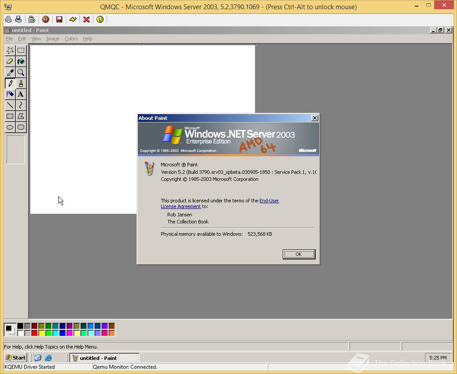Select the brown color swatch
Image resolution: width=457 pixels, height=374 pixels.
pyautogui.click(x=112, y=326)
